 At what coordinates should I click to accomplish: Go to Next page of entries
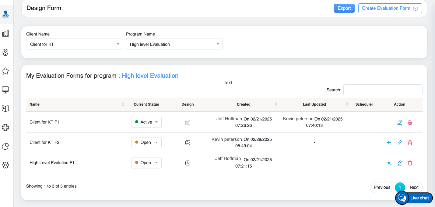[x=414, y=187]
